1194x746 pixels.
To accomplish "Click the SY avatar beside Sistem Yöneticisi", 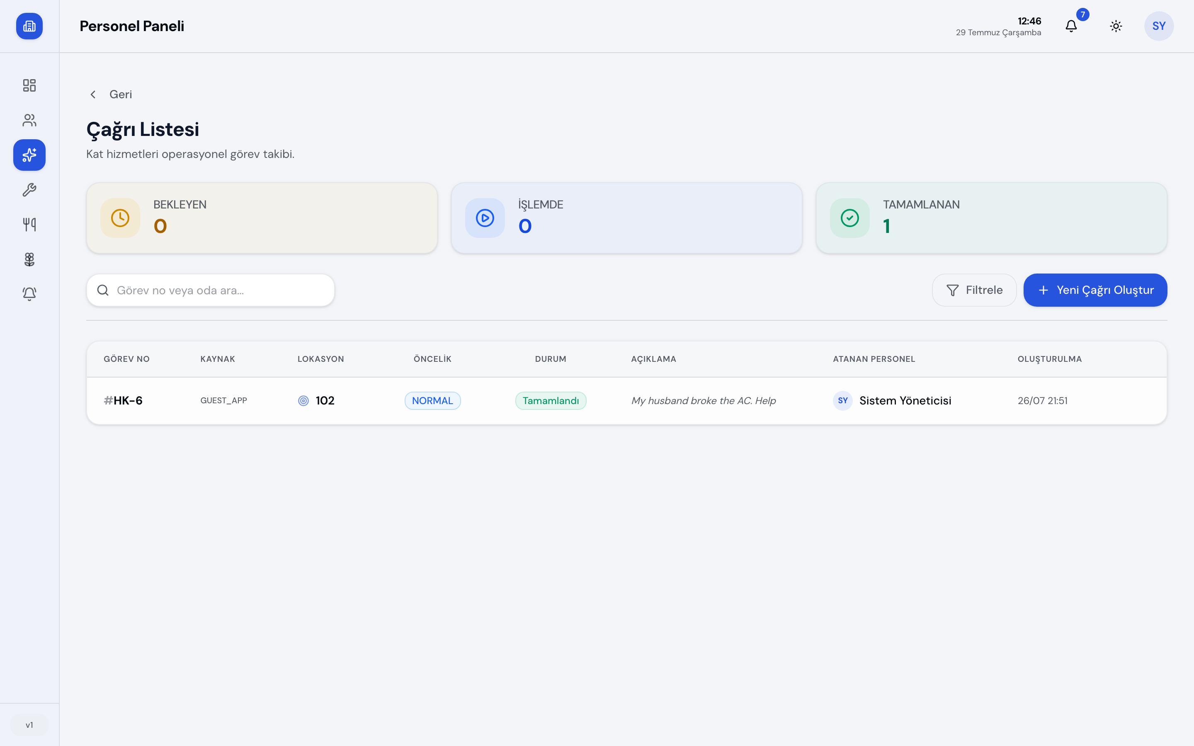I will [843, 401].
